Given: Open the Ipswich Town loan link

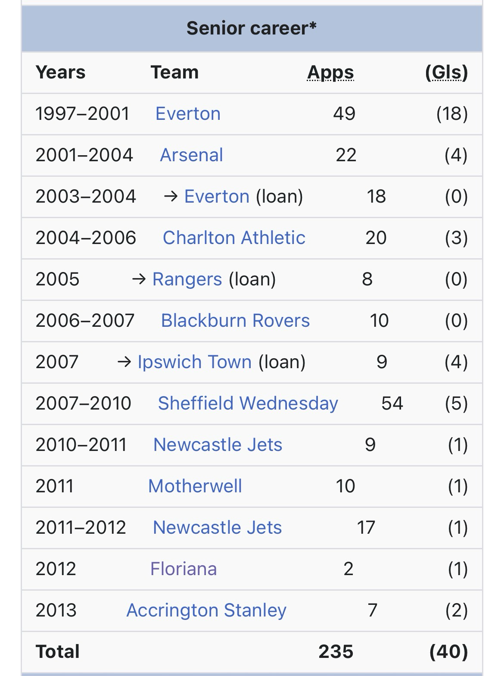Looking at the screenshot, I should pyautogui.click(x=194, y=362).
